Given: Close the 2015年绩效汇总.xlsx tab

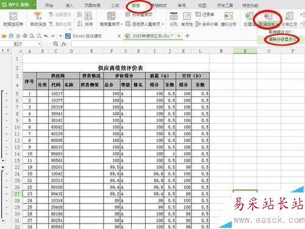Looking at the screenshot, I should coord(179,36).
